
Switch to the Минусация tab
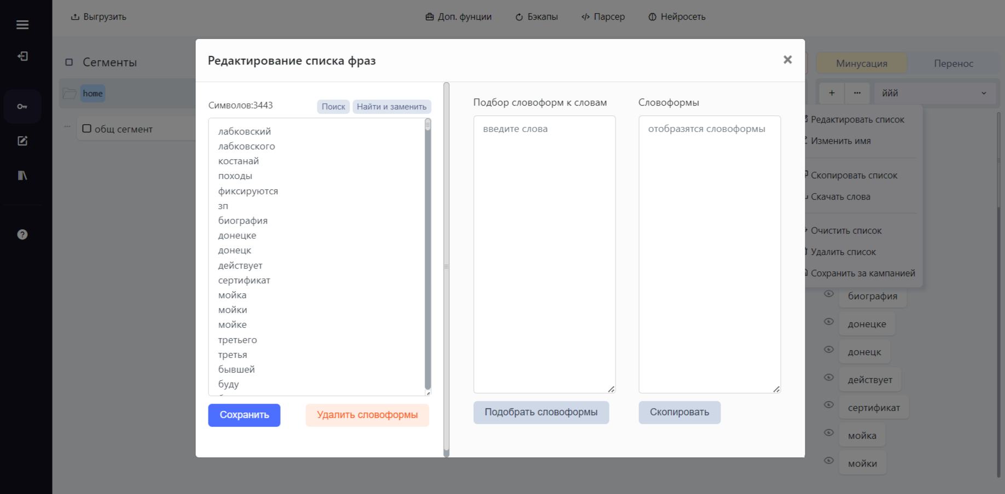[x=862, y=63]
